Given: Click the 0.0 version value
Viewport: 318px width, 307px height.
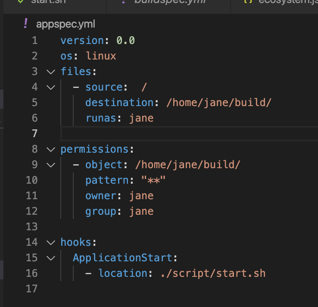Looking at the screenshot, I should point(125,41).
